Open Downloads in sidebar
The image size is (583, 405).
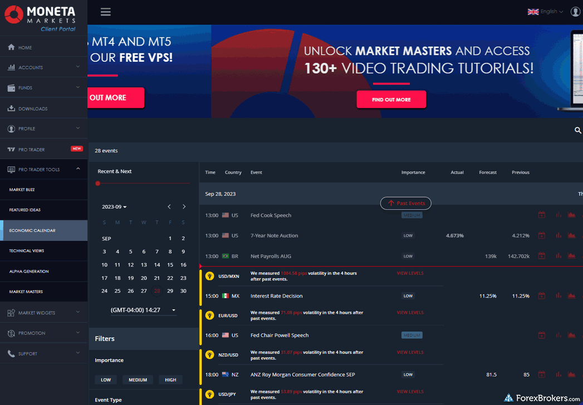(43, 108)
